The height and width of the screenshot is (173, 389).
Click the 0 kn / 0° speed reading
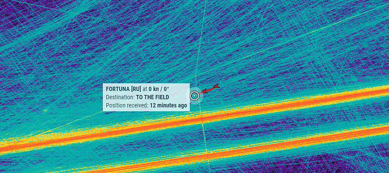[x=159, y=89]
